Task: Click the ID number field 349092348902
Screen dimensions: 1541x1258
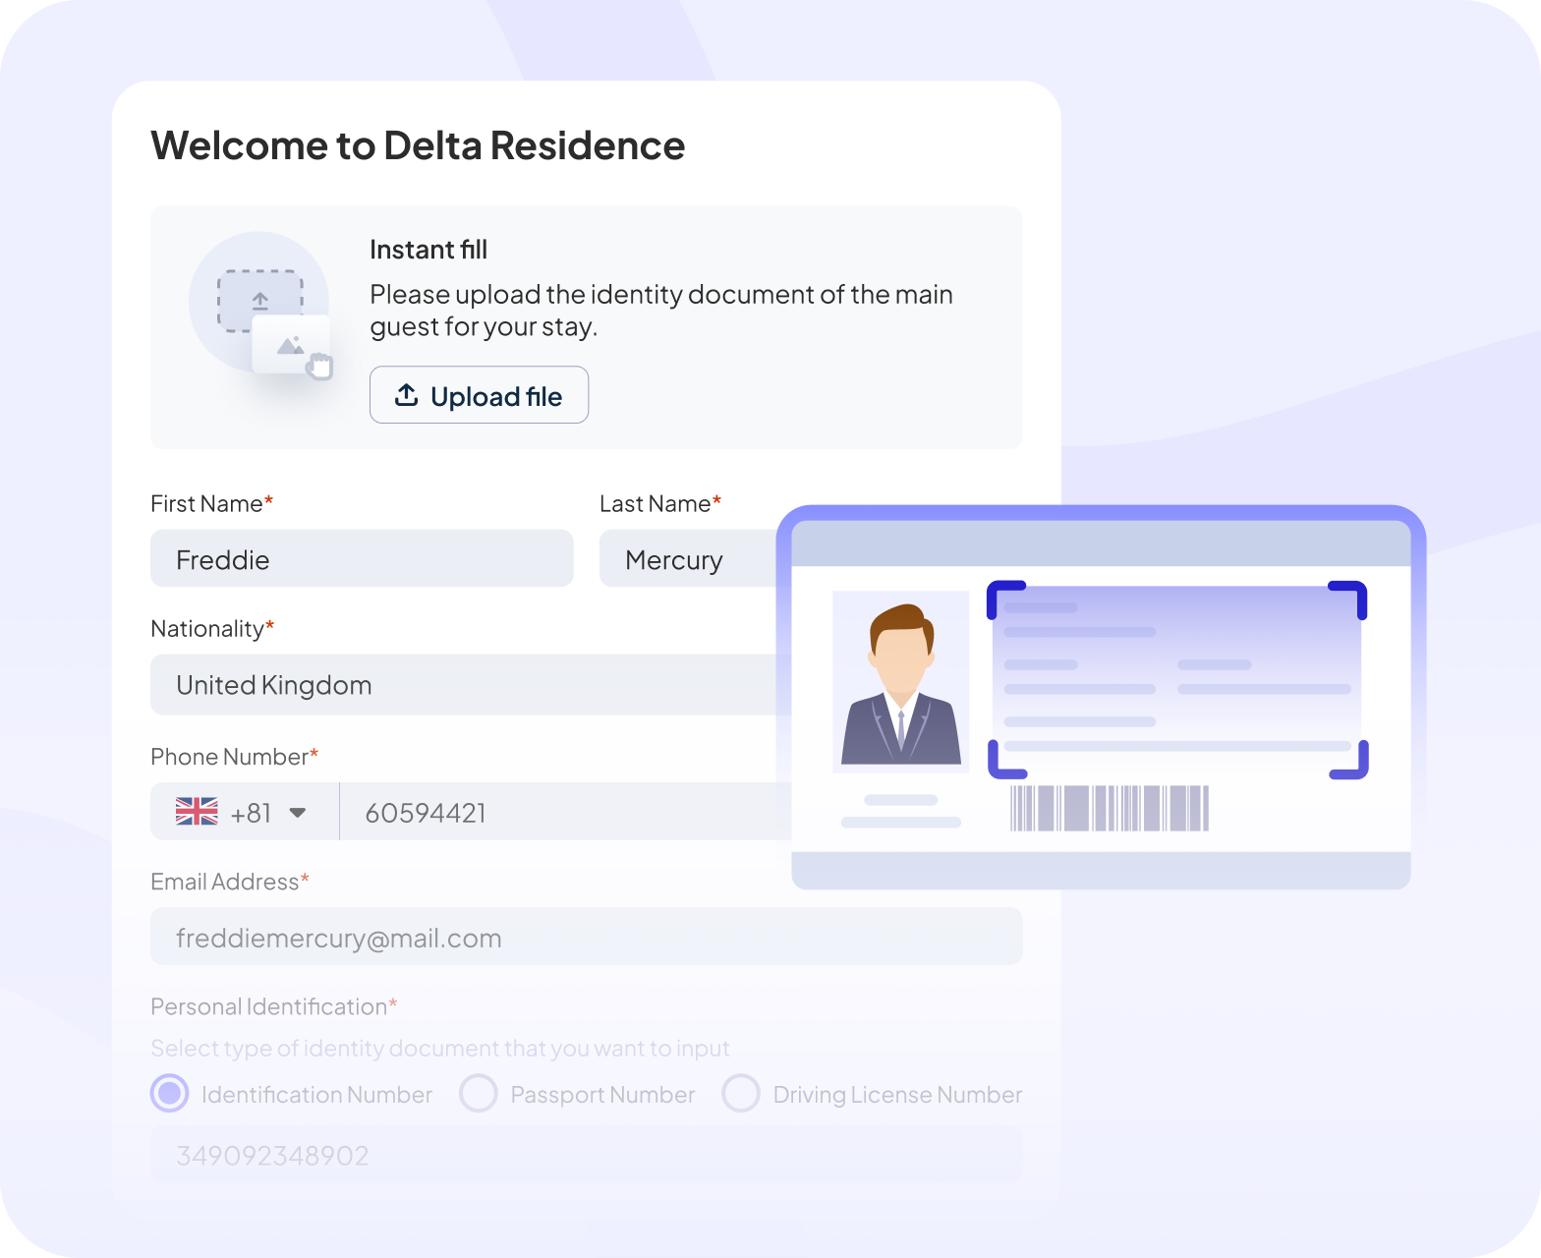Action: pyautogui.click(x=587, y=1154)
